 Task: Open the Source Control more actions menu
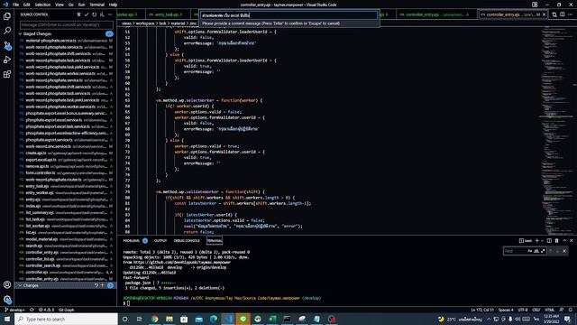[110, 14]
